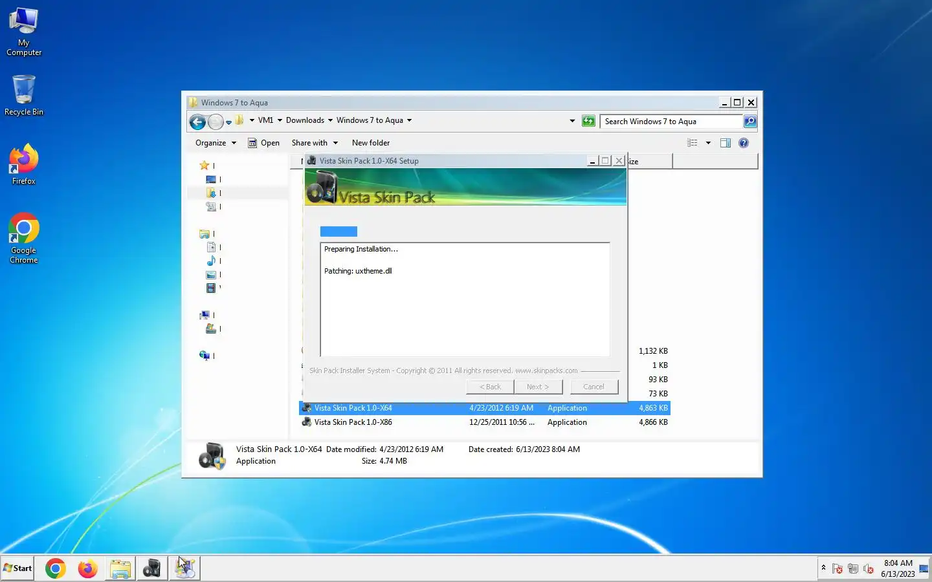Click the 1,132 KB size cell
932x582 pixels.
(653, 351)
